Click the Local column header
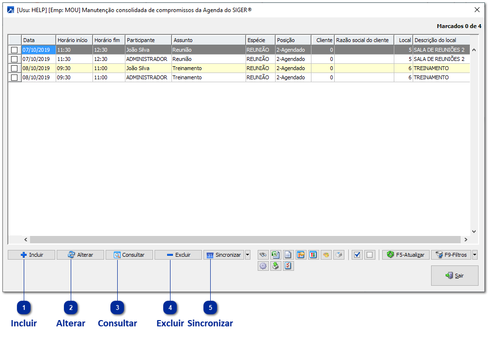Image resolution: width=496 pixels, height=337 pixels. pos(403,40)
